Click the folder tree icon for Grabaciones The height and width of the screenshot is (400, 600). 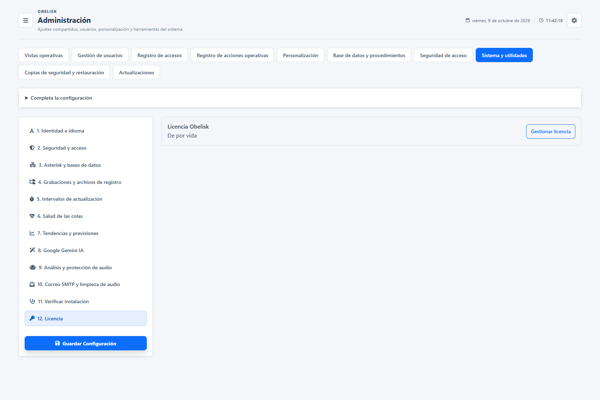(32, 182)
